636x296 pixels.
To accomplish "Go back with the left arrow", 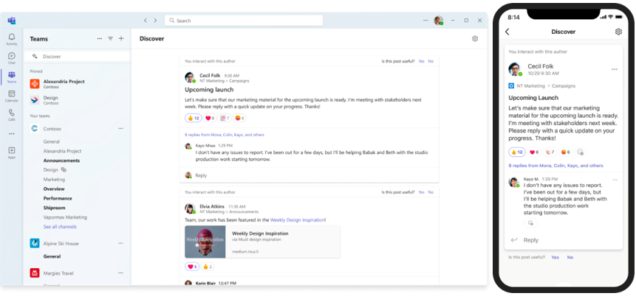I will [146, 20].
